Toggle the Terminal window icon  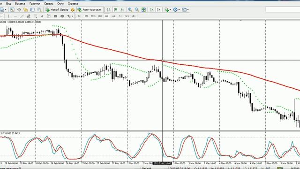coord(32,9)
